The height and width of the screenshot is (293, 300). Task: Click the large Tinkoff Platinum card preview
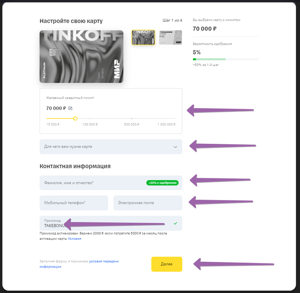click(82, 57)
